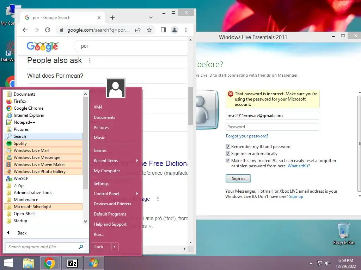Open Firefox from the programs list
Viewport: 361px width, 270px height.
coord(43,101)
